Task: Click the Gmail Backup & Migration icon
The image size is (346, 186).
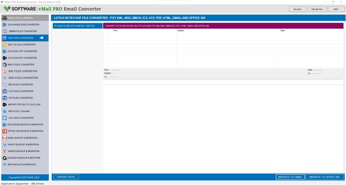Action: [5, 138]
